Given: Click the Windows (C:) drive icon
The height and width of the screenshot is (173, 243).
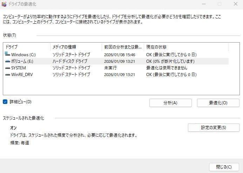Looking at the screenshot, I should 7,54.
